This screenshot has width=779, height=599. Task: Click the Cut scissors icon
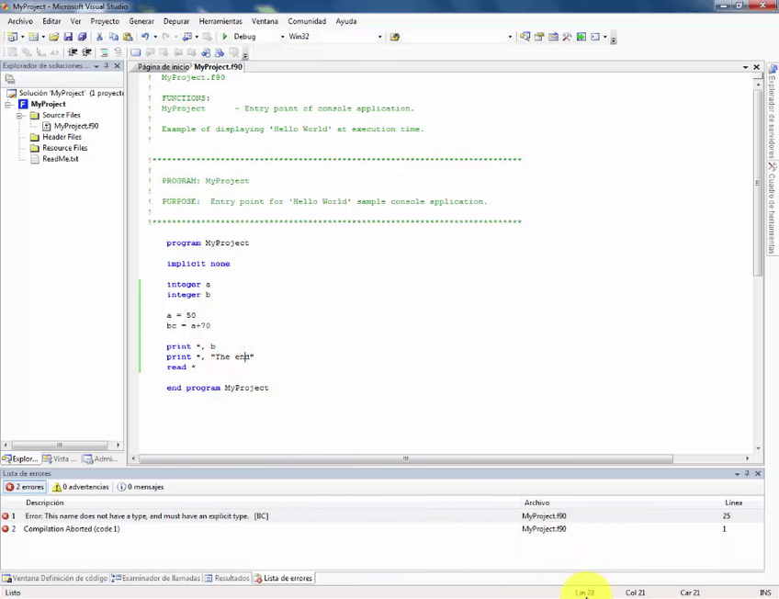tap(100, 37)
